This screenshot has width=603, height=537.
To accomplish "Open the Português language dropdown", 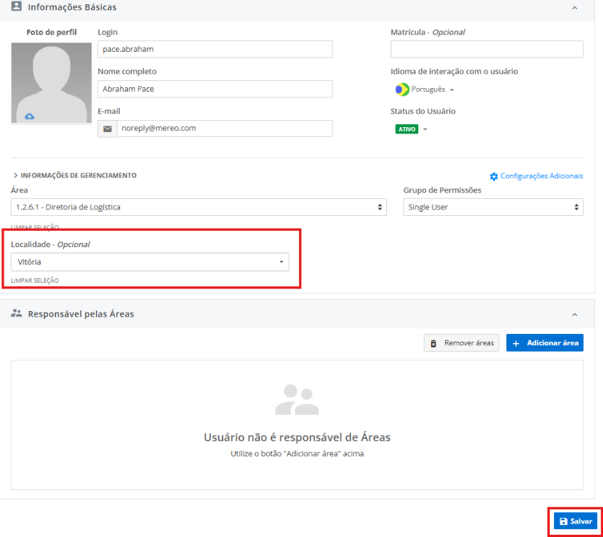I will [x=432, y=89].
